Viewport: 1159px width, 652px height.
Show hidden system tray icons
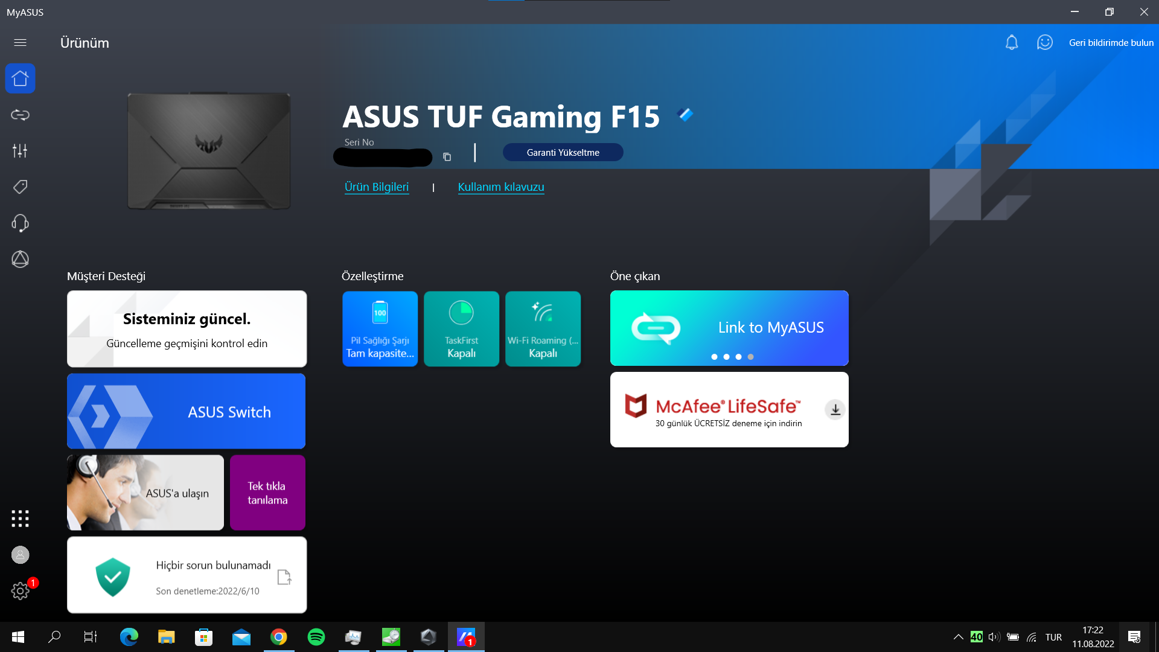958,637
